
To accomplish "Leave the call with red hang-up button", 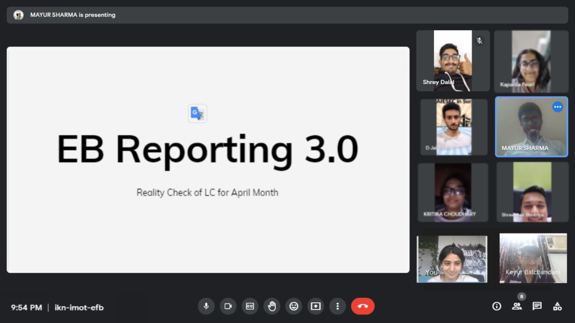I will pos(363,306).
